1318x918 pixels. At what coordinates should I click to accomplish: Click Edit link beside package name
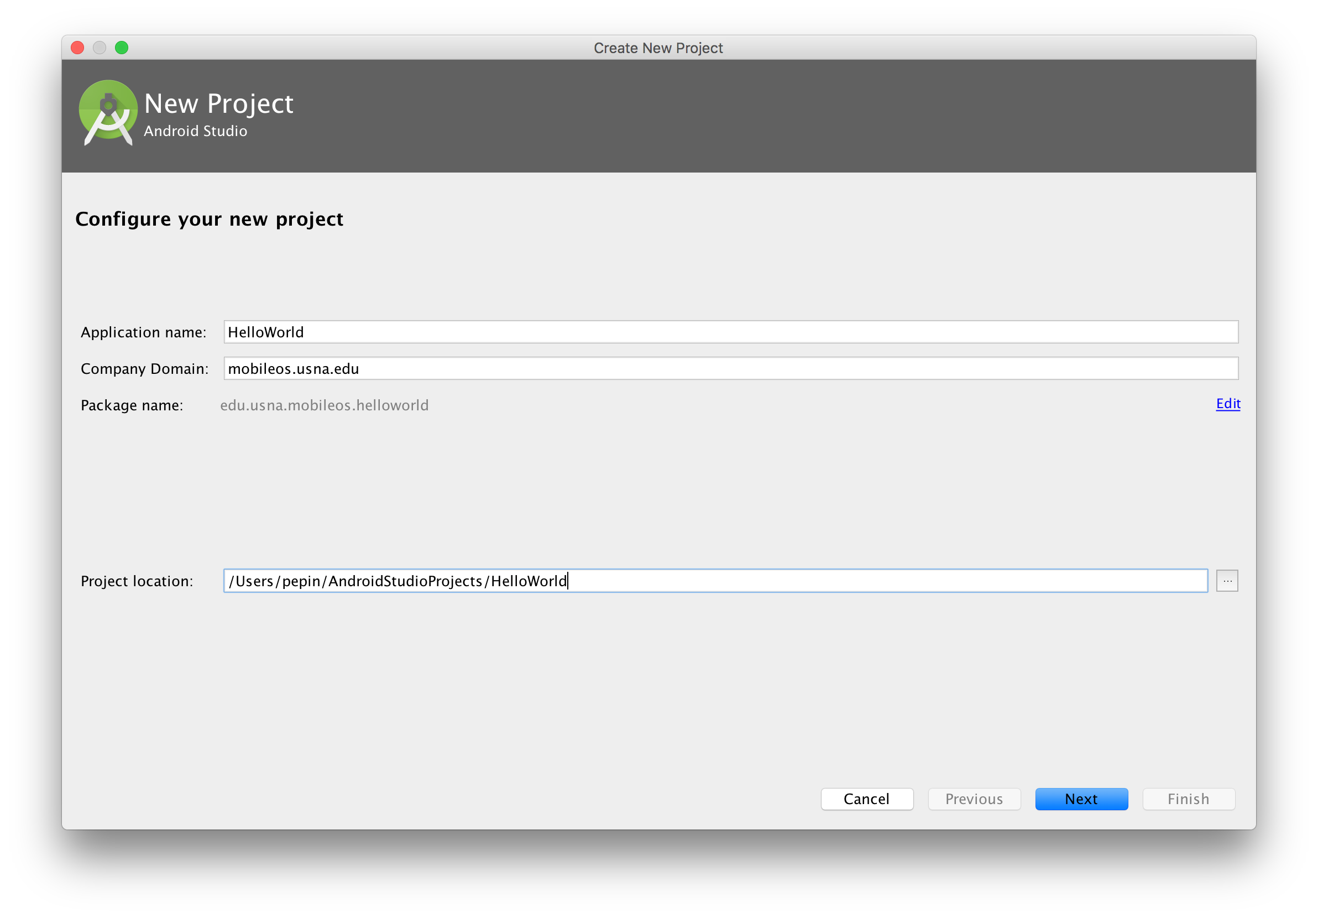[x=1228, y=404]
